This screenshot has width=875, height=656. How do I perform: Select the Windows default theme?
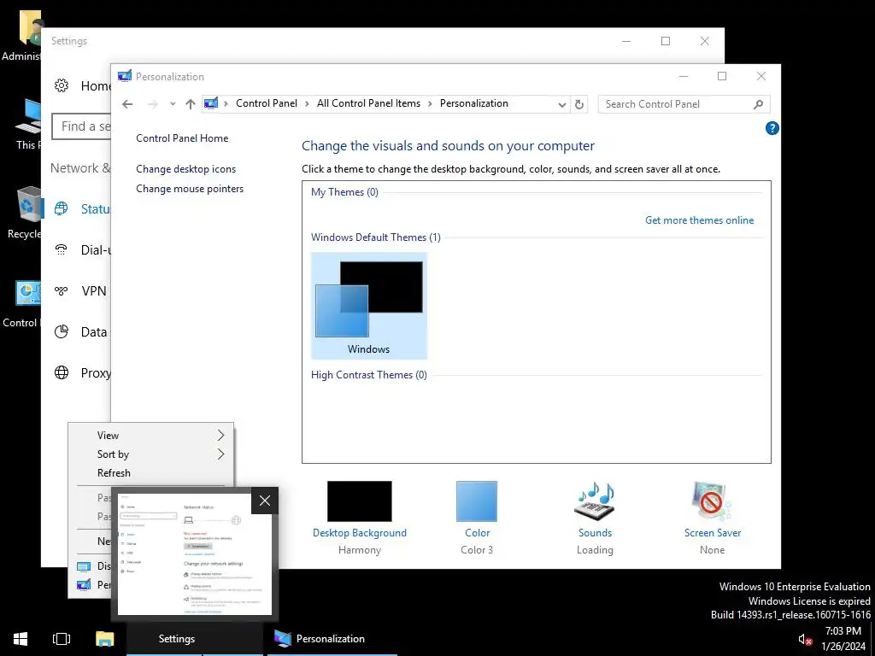[x=369, y=306]
